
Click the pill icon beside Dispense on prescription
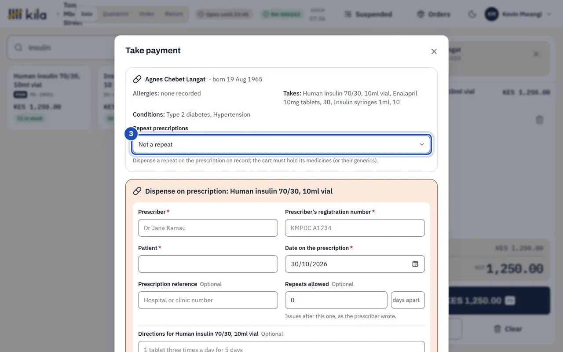click(x=137, y=191)
